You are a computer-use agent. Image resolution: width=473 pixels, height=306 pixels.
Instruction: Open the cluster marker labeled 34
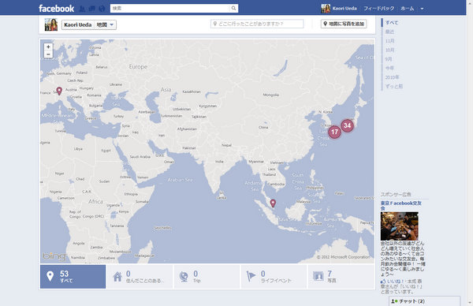[x=347, y=125]
